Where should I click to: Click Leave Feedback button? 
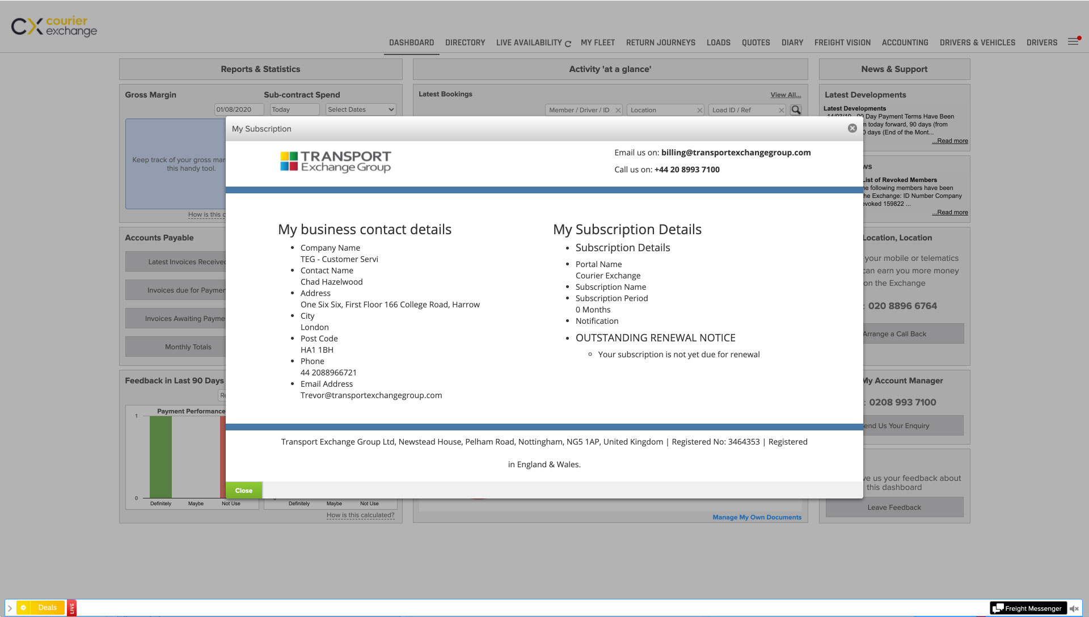tap(894, 507)
